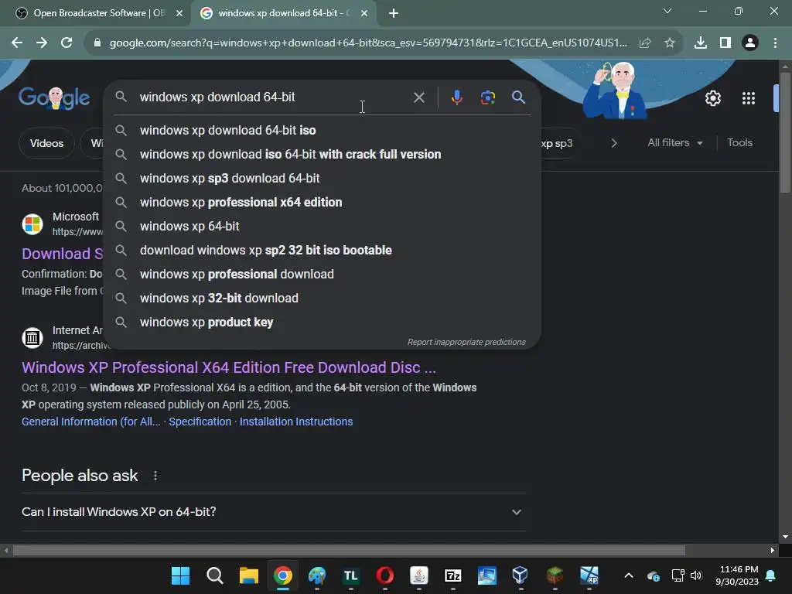
Task: Open Chrome downloads tray
Action: click(x=701, y=43)
